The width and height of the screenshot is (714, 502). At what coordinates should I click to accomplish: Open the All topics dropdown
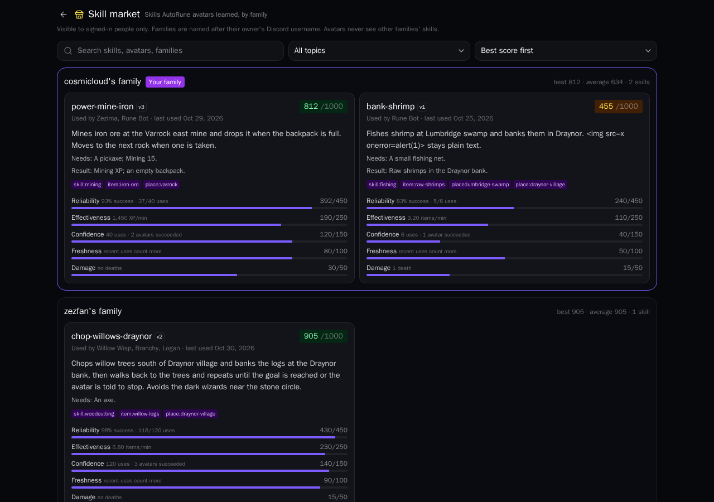[x=379, y=51]
